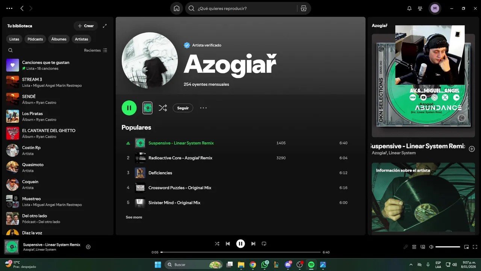The width and height of the screenshot is (481, 271).
Task: Filter library by Álbumes
Action: 59,39
